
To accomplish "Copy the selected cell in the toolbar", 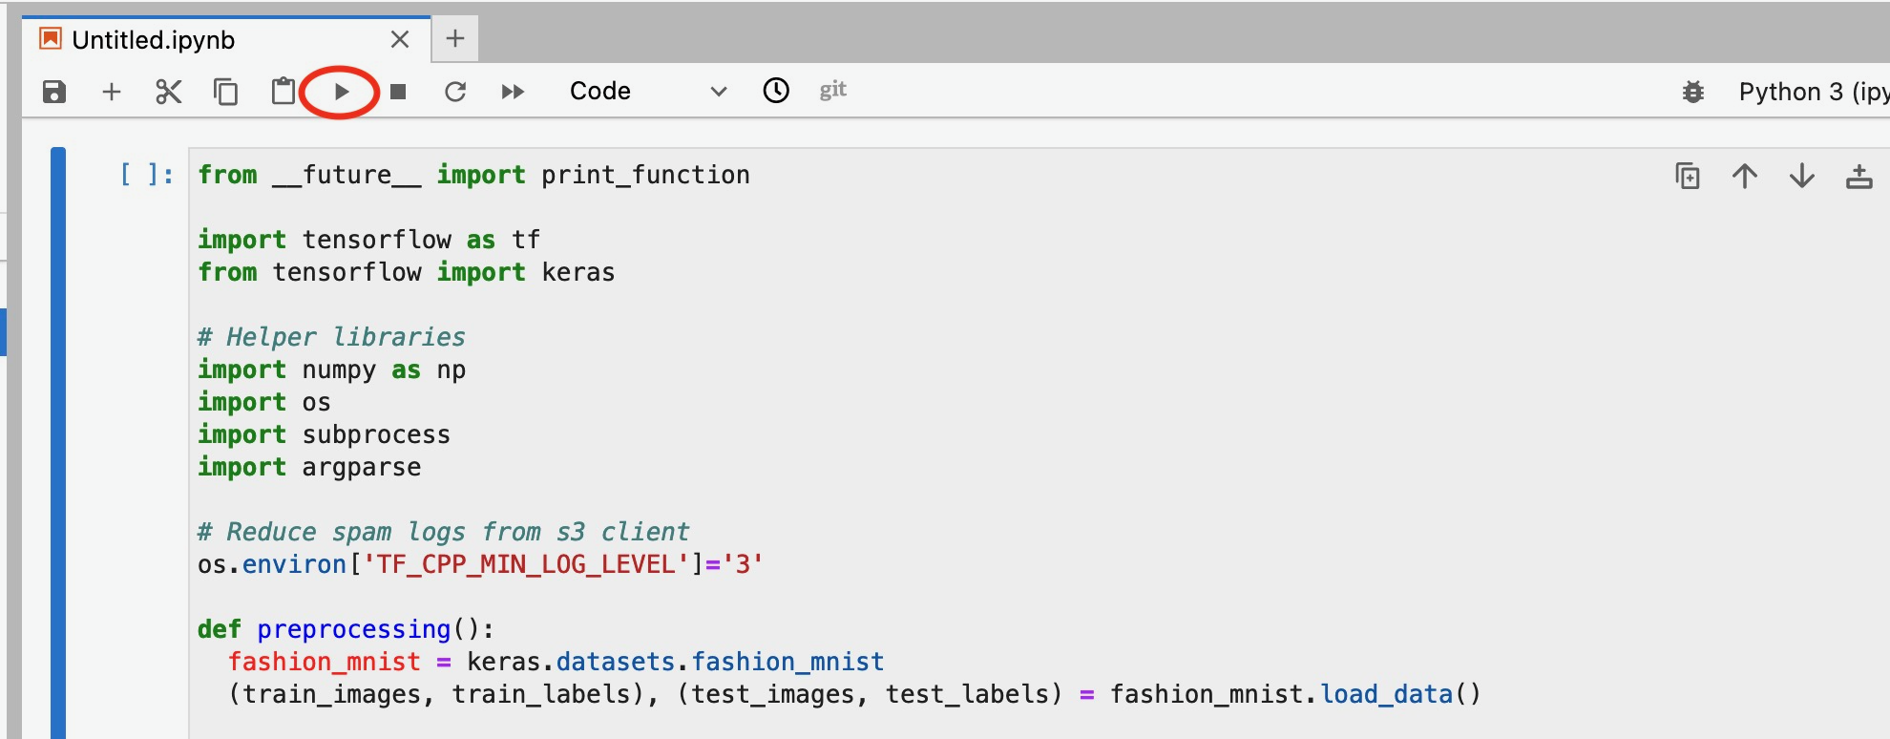I will pyautogui.click(x=225, y=92).
